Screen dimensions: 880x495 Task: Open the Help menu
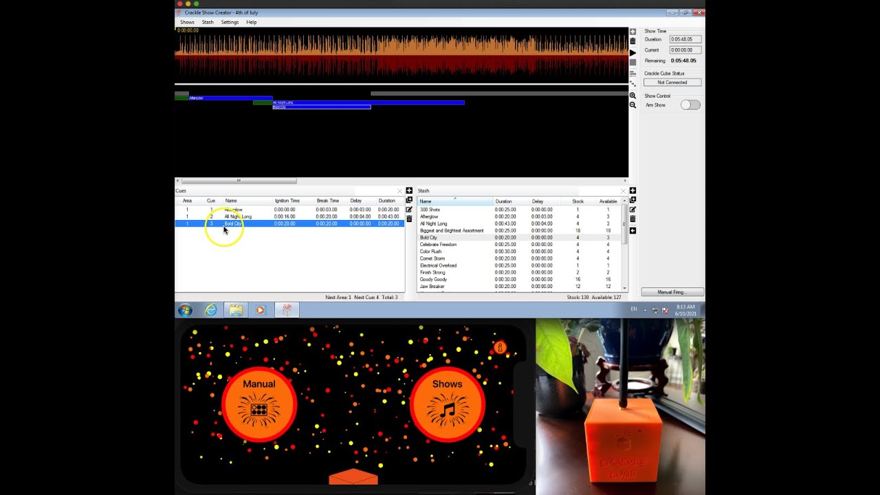[x=252, y=22]
